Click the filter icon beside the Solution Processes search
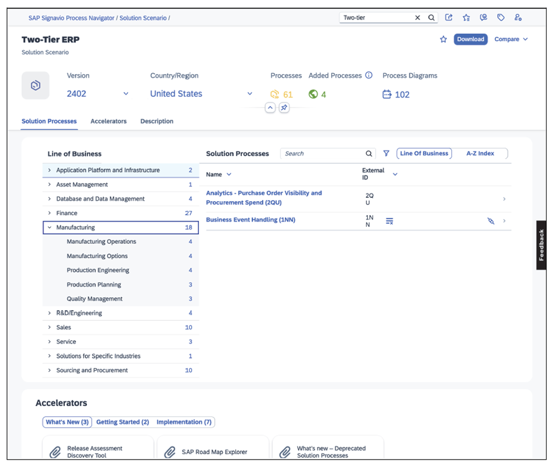 tap(386, 153)
